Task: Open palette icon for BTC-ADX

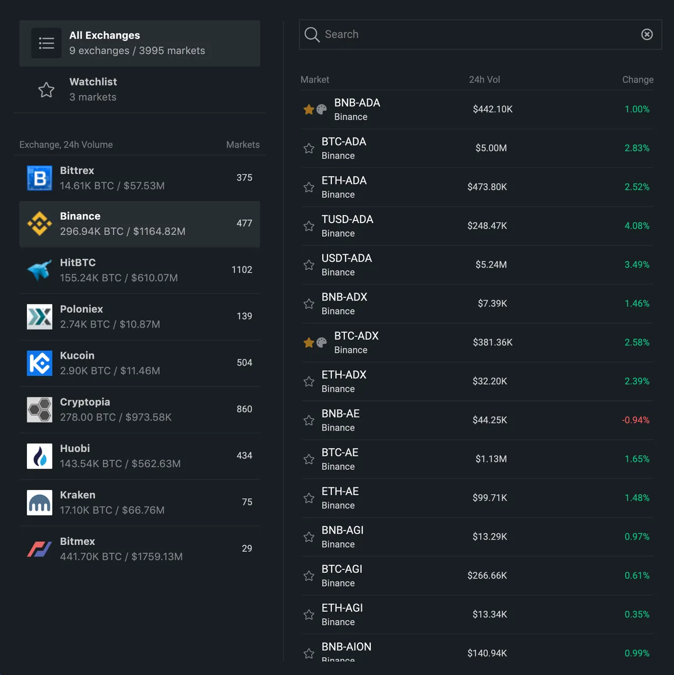Action: pyautogui.click(x=322, y=343)
